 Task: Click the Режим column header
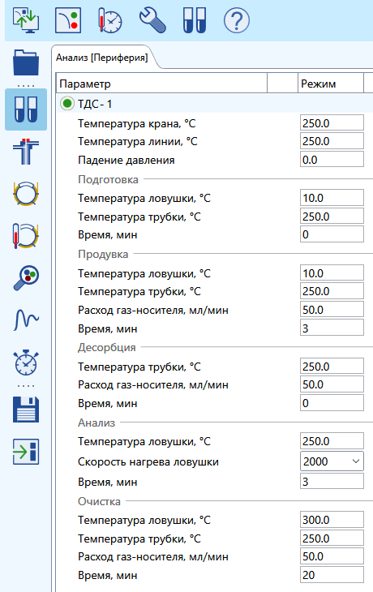331,84
